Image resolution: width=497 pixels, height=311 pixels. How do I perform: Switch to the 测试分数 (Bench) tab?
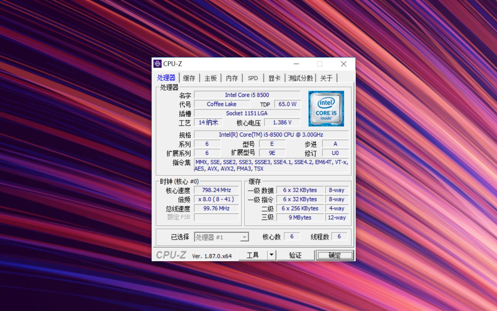[x=300, y=78]
